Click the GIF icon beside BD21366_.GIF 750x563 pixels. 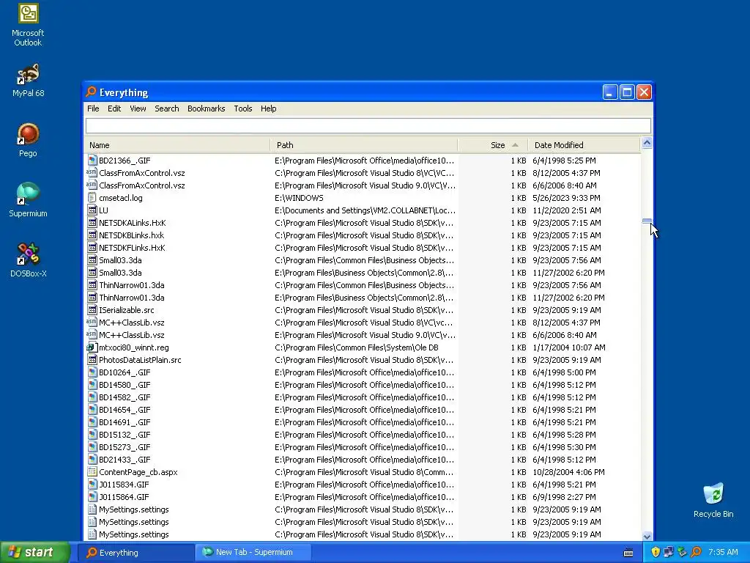click(92, 161)
